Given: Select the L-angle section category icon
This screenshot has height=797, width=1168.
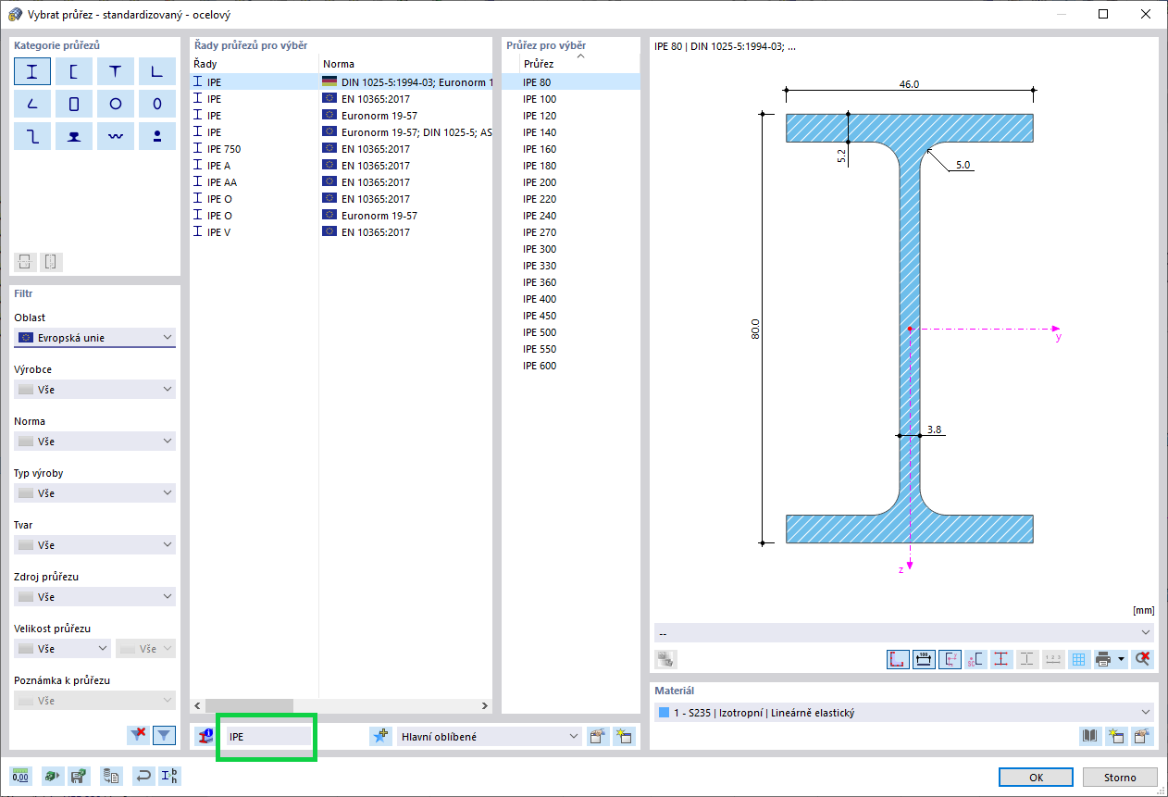Looking at the screenshot, I should [157, 71].
